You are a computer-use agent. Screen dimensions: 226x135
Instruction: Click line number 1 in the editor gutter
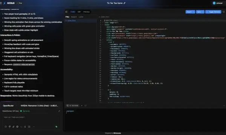tap(101, 21)
